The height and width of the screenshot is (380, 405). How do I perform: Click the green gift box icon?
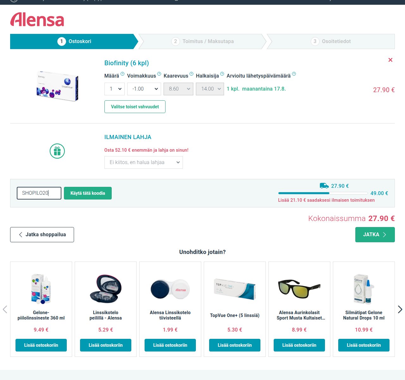coord(57,151)
